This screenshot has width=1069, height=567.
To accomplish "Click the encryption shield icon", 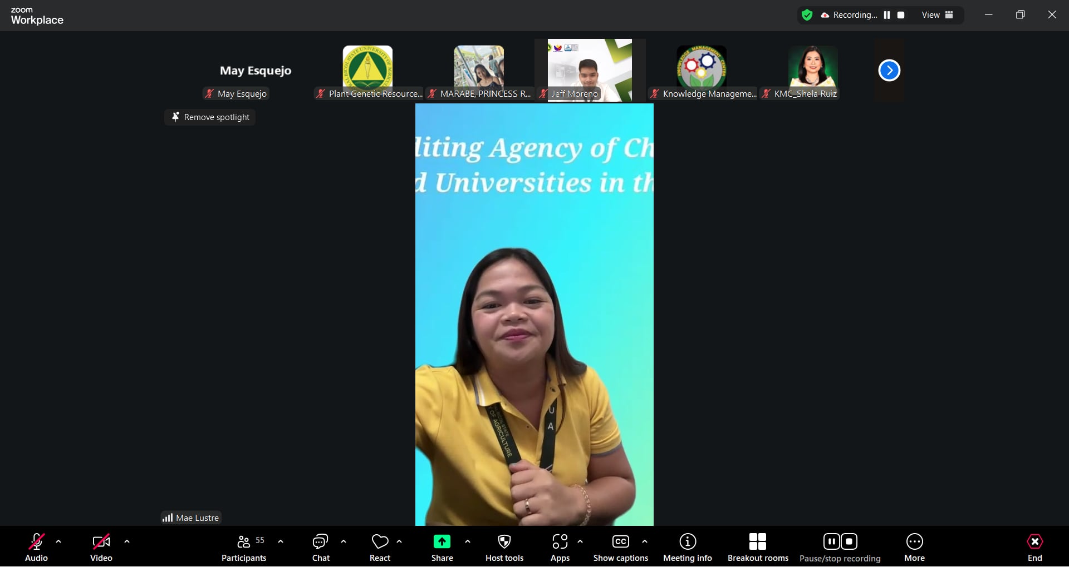I will click(x=807, y=15).
